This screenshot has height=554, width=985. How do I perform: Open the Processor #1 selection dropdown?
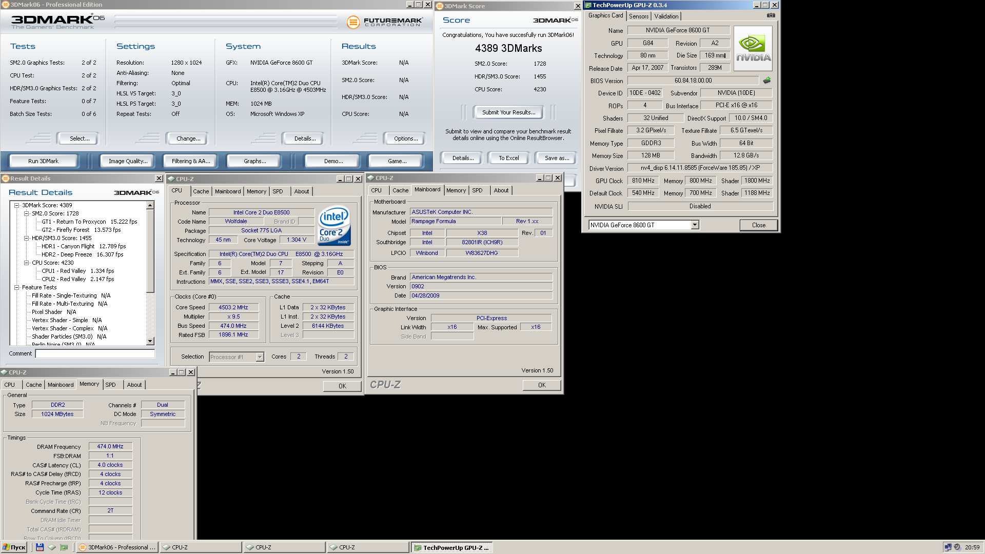click(x=260, y=357)
